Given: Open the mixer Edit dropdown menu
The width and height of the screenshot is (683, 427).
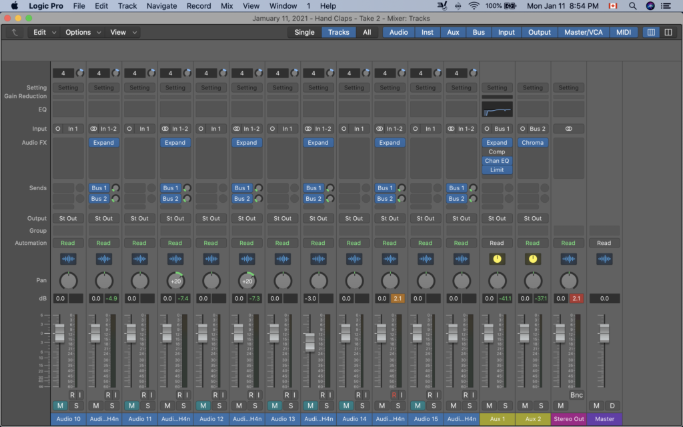Looking at the screenshot, I should tap(45, 32).
